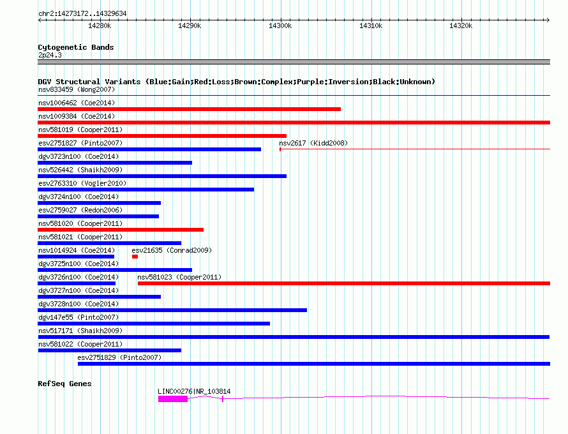Click the 14290k ruler tick label
The image size is (568, 434).
pos(190,26)
